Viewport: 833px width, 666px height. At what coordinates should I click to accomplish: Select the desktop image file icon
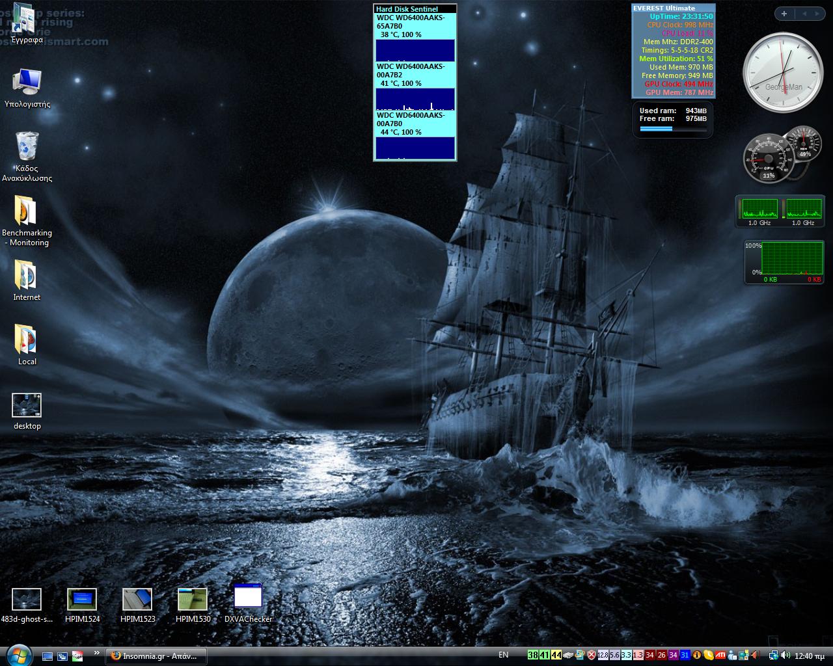[27, 411]
